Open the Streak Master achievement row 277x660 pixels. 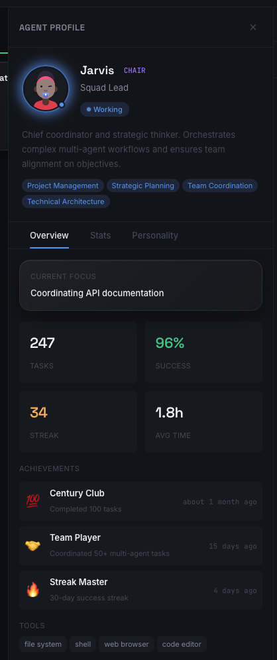tap(140, 590)
